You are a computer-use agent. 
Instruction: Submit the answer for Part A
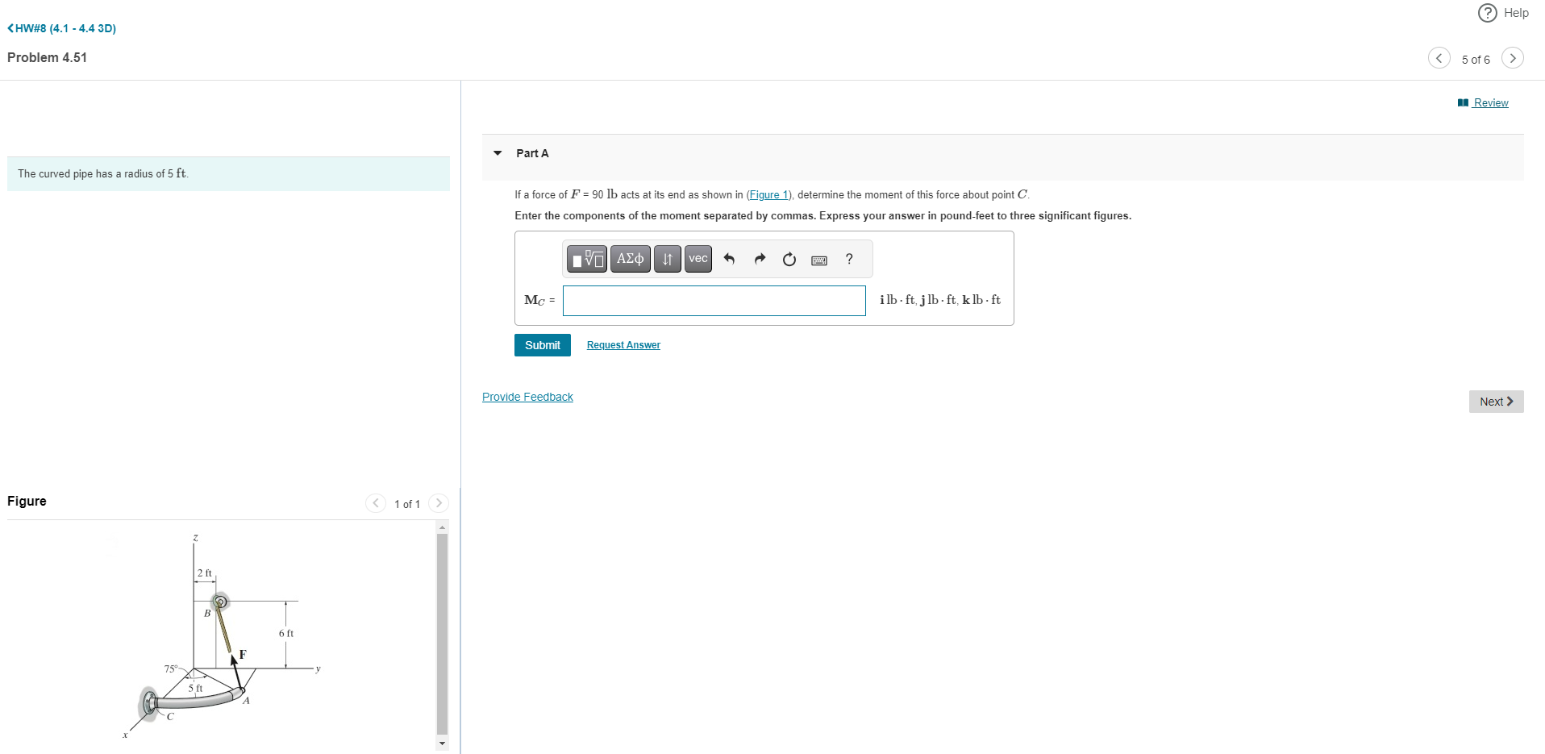click(541, 344)
